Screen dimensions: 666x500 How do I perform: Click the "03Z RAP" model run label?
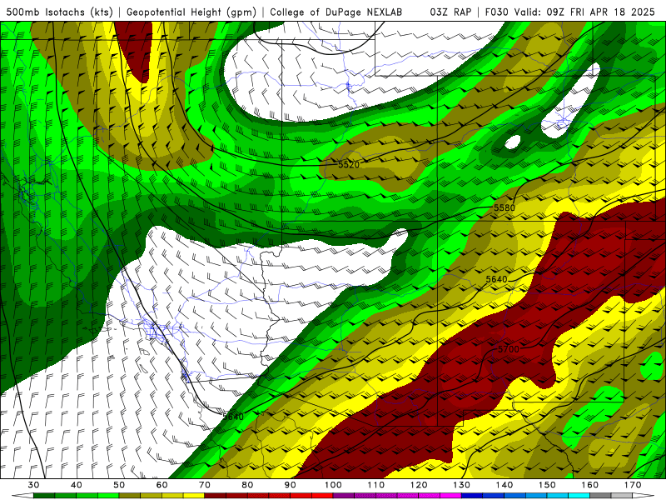(450, 12)
